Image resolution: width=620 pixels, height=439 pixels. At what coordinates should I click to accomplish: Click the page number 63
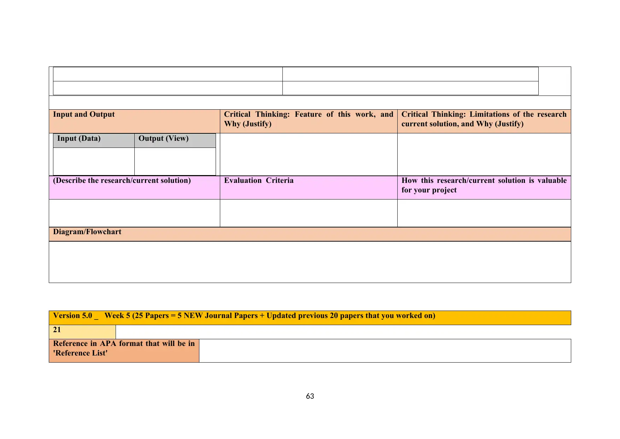coord(310,396)
